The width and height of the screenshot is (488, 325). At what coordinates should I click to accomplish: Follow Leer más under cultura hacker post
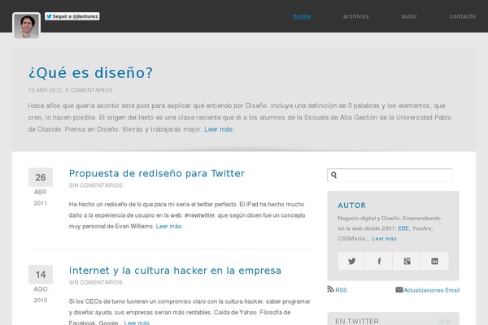click(x=137, y=323)
